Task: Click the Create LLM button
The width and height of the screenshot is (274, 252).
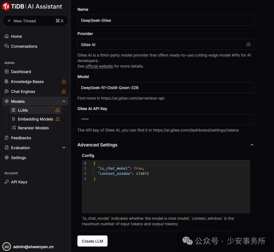Action: [x=92, y=241]
